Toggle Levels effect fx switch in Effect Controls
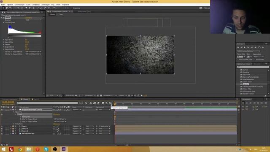Viewport: 270px width, 152px height. pyautogui.click(x=3, y=18)
